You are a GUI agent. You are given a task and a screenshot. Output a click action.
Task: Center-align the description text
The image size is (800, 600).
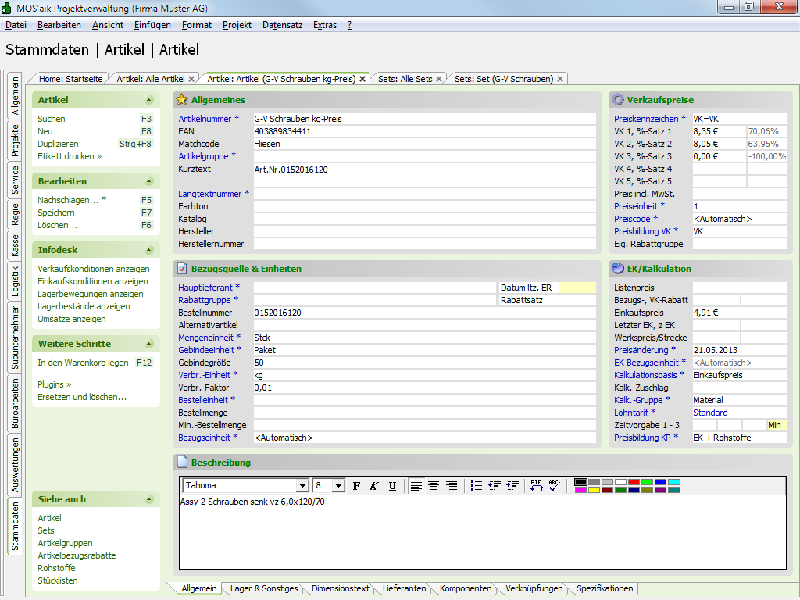(x=434, y=486)
